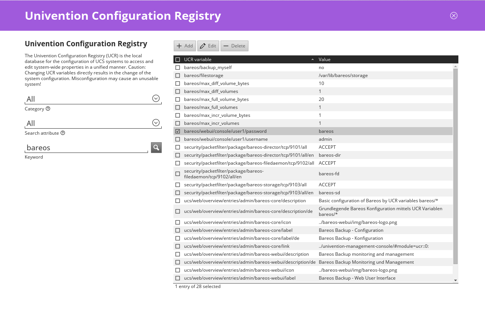Check the bareos/max_diff_volumes checkbox
Screen dimensions: 485x310
(x=178, y=91)
